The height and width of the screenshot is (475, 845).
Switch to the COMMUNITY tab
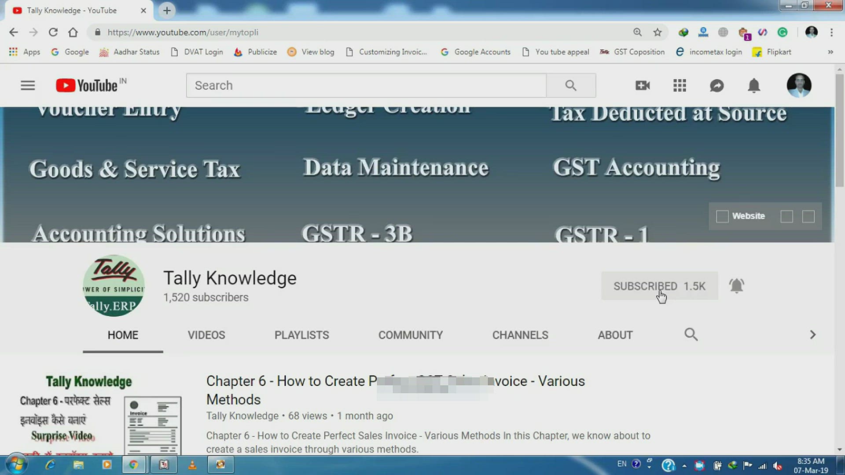pyautogui.click(x=411, y=335)
